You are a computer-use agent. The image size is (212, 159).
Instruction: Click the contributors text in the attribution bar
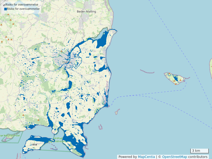pyautogui.click(x=198, y=157)
